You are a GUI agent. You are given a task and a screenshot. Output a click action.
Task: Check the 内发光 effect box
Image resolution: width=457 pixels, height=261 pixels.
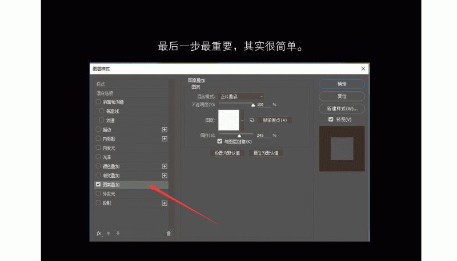coord(98,148)
